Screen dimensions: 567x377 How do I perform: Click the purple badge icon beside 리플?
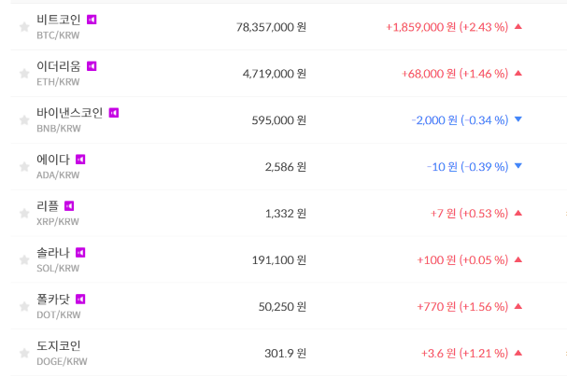[69, 206]
